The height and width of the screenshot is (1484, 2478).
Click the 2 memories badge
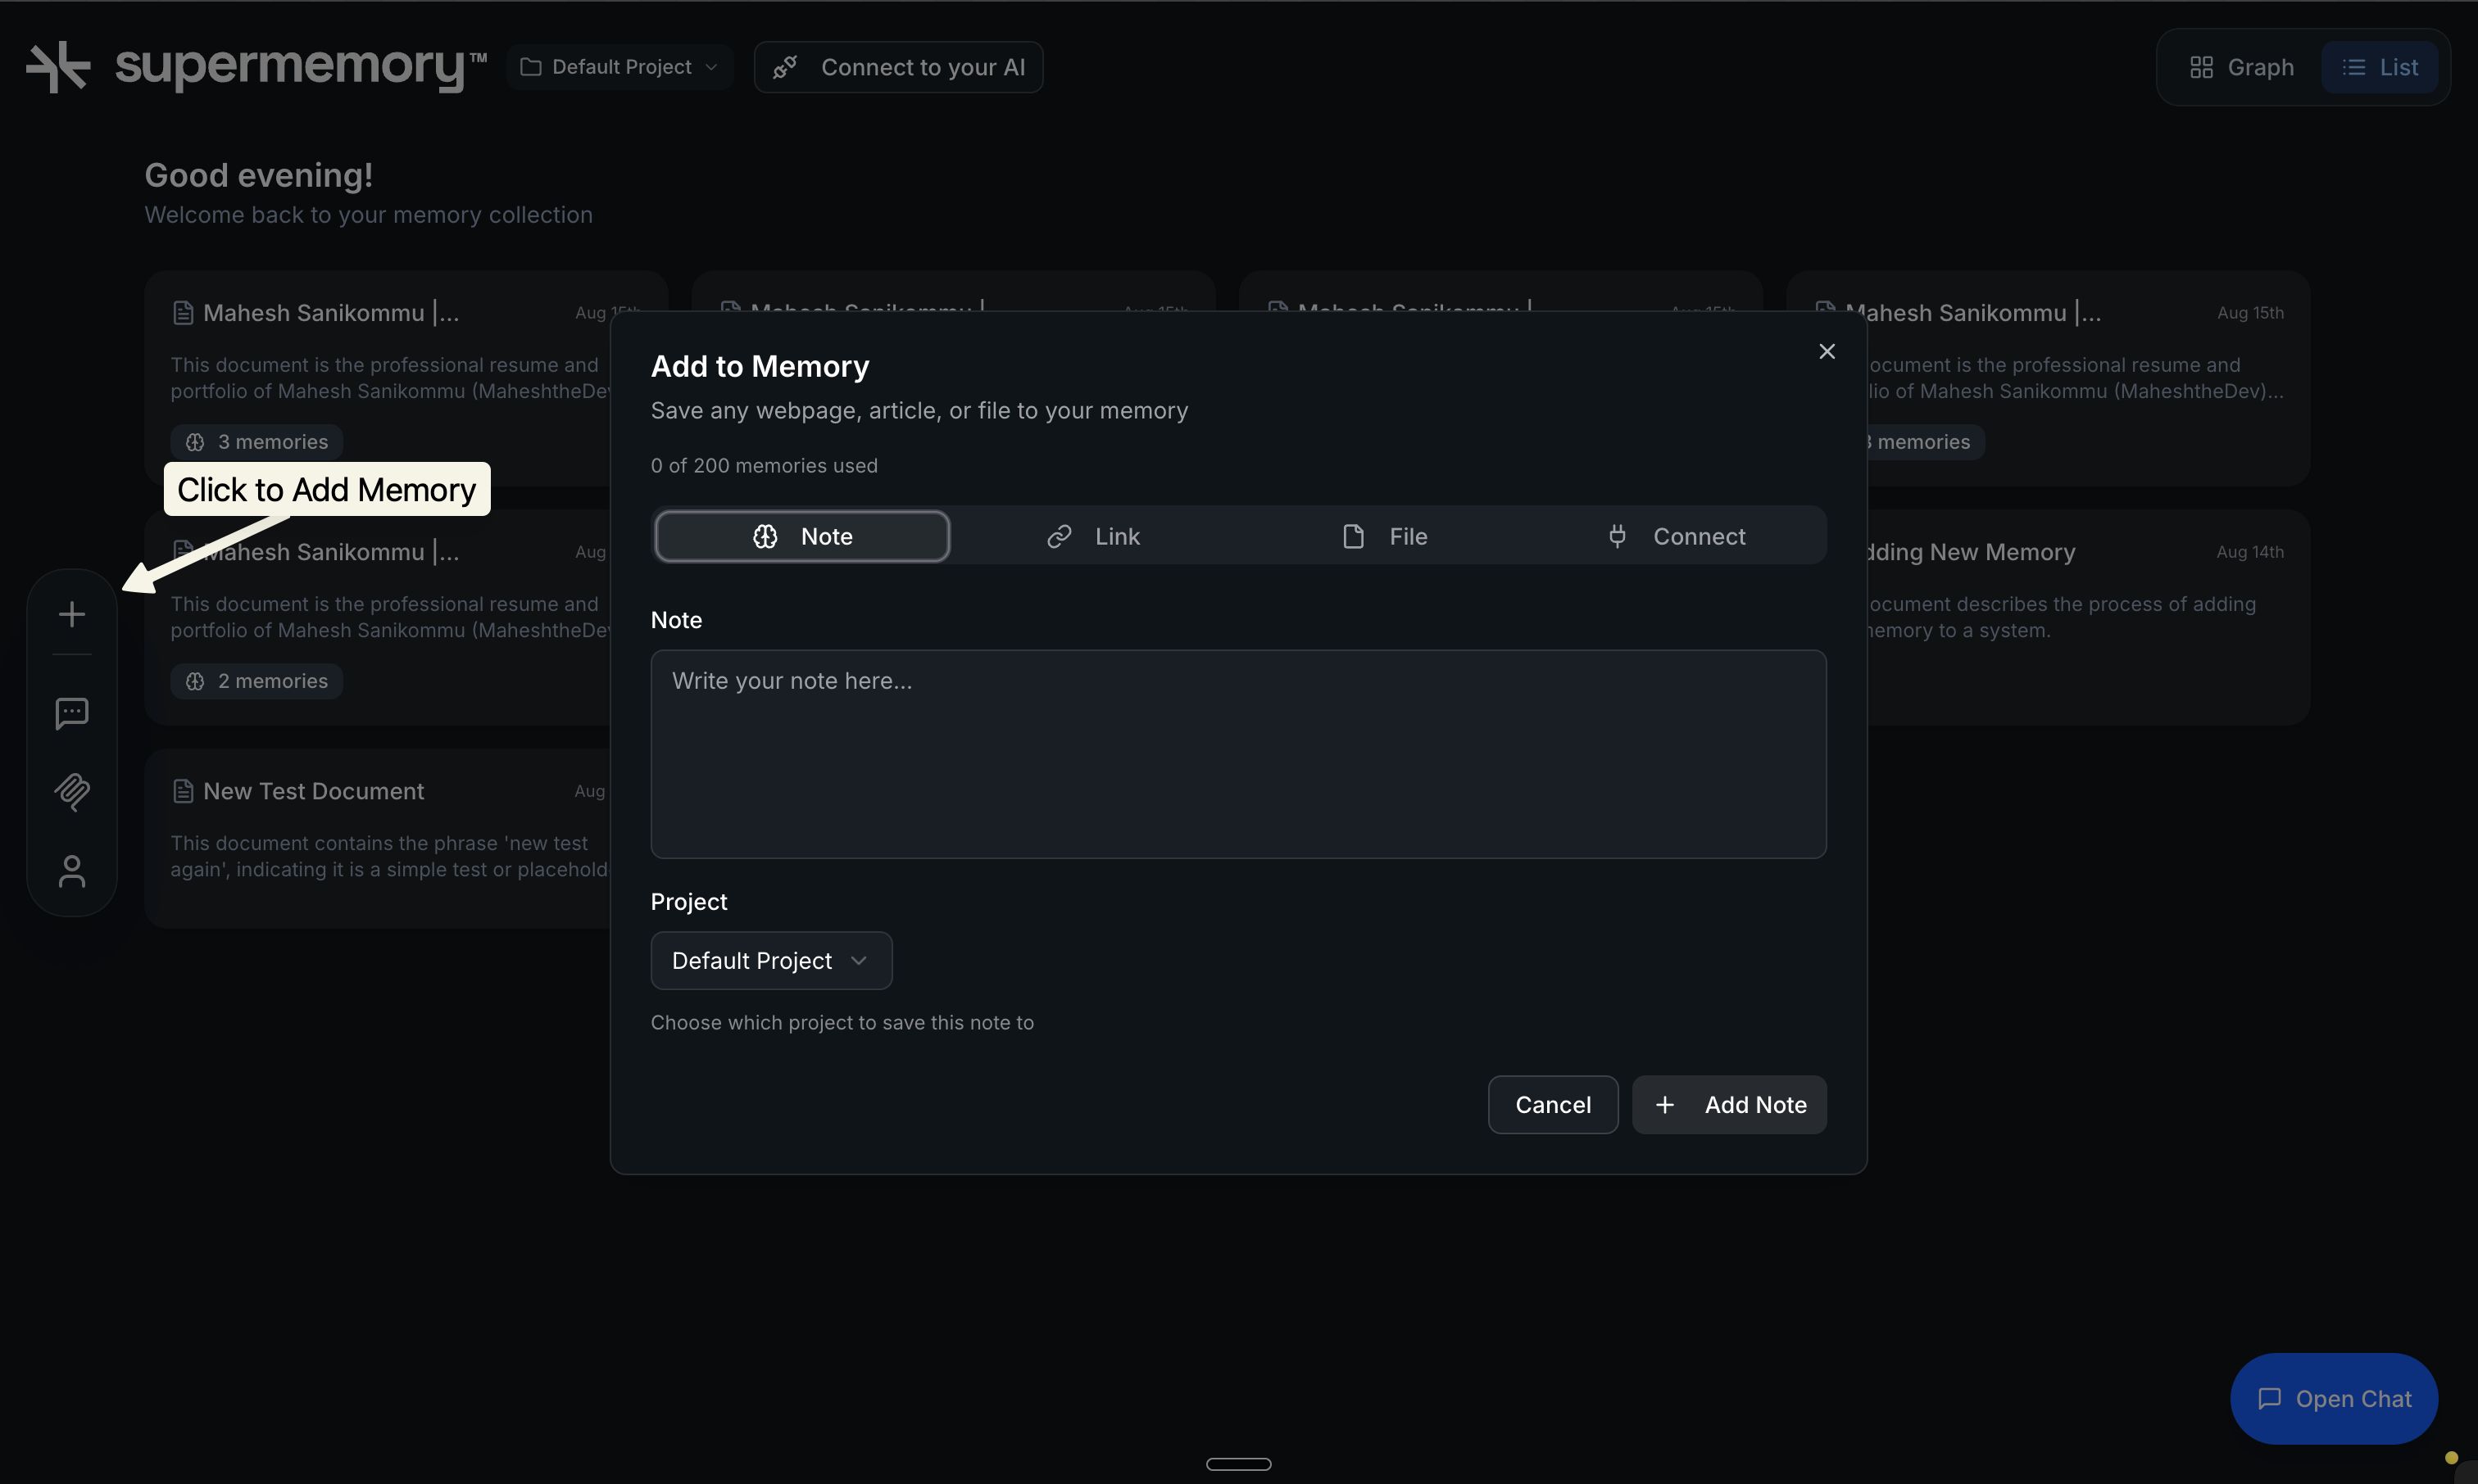click(x=257, y=681)
